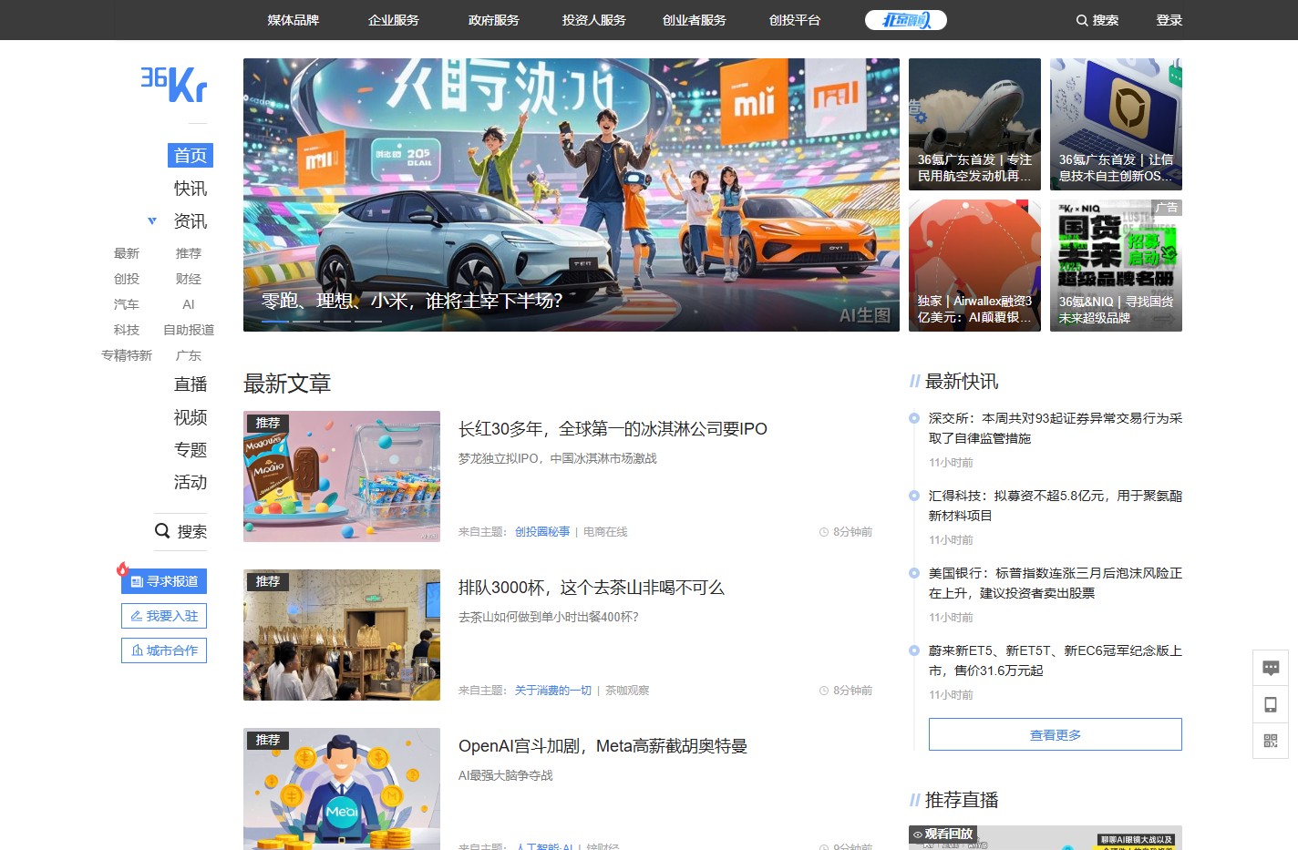Open article OpenAI宫斗加剧 Meta高薪

click(603, 746)
